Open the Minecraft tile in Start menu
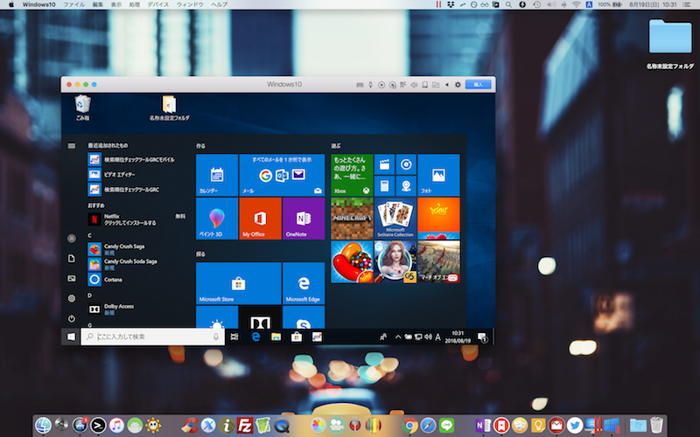This screenshot has height=437, width=700. (352, 218)
